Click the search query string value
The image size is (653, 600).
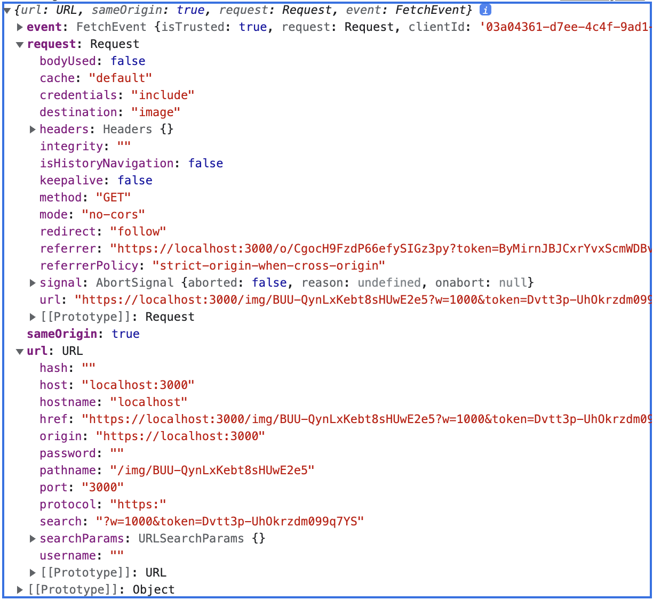[x=229, y=522]
